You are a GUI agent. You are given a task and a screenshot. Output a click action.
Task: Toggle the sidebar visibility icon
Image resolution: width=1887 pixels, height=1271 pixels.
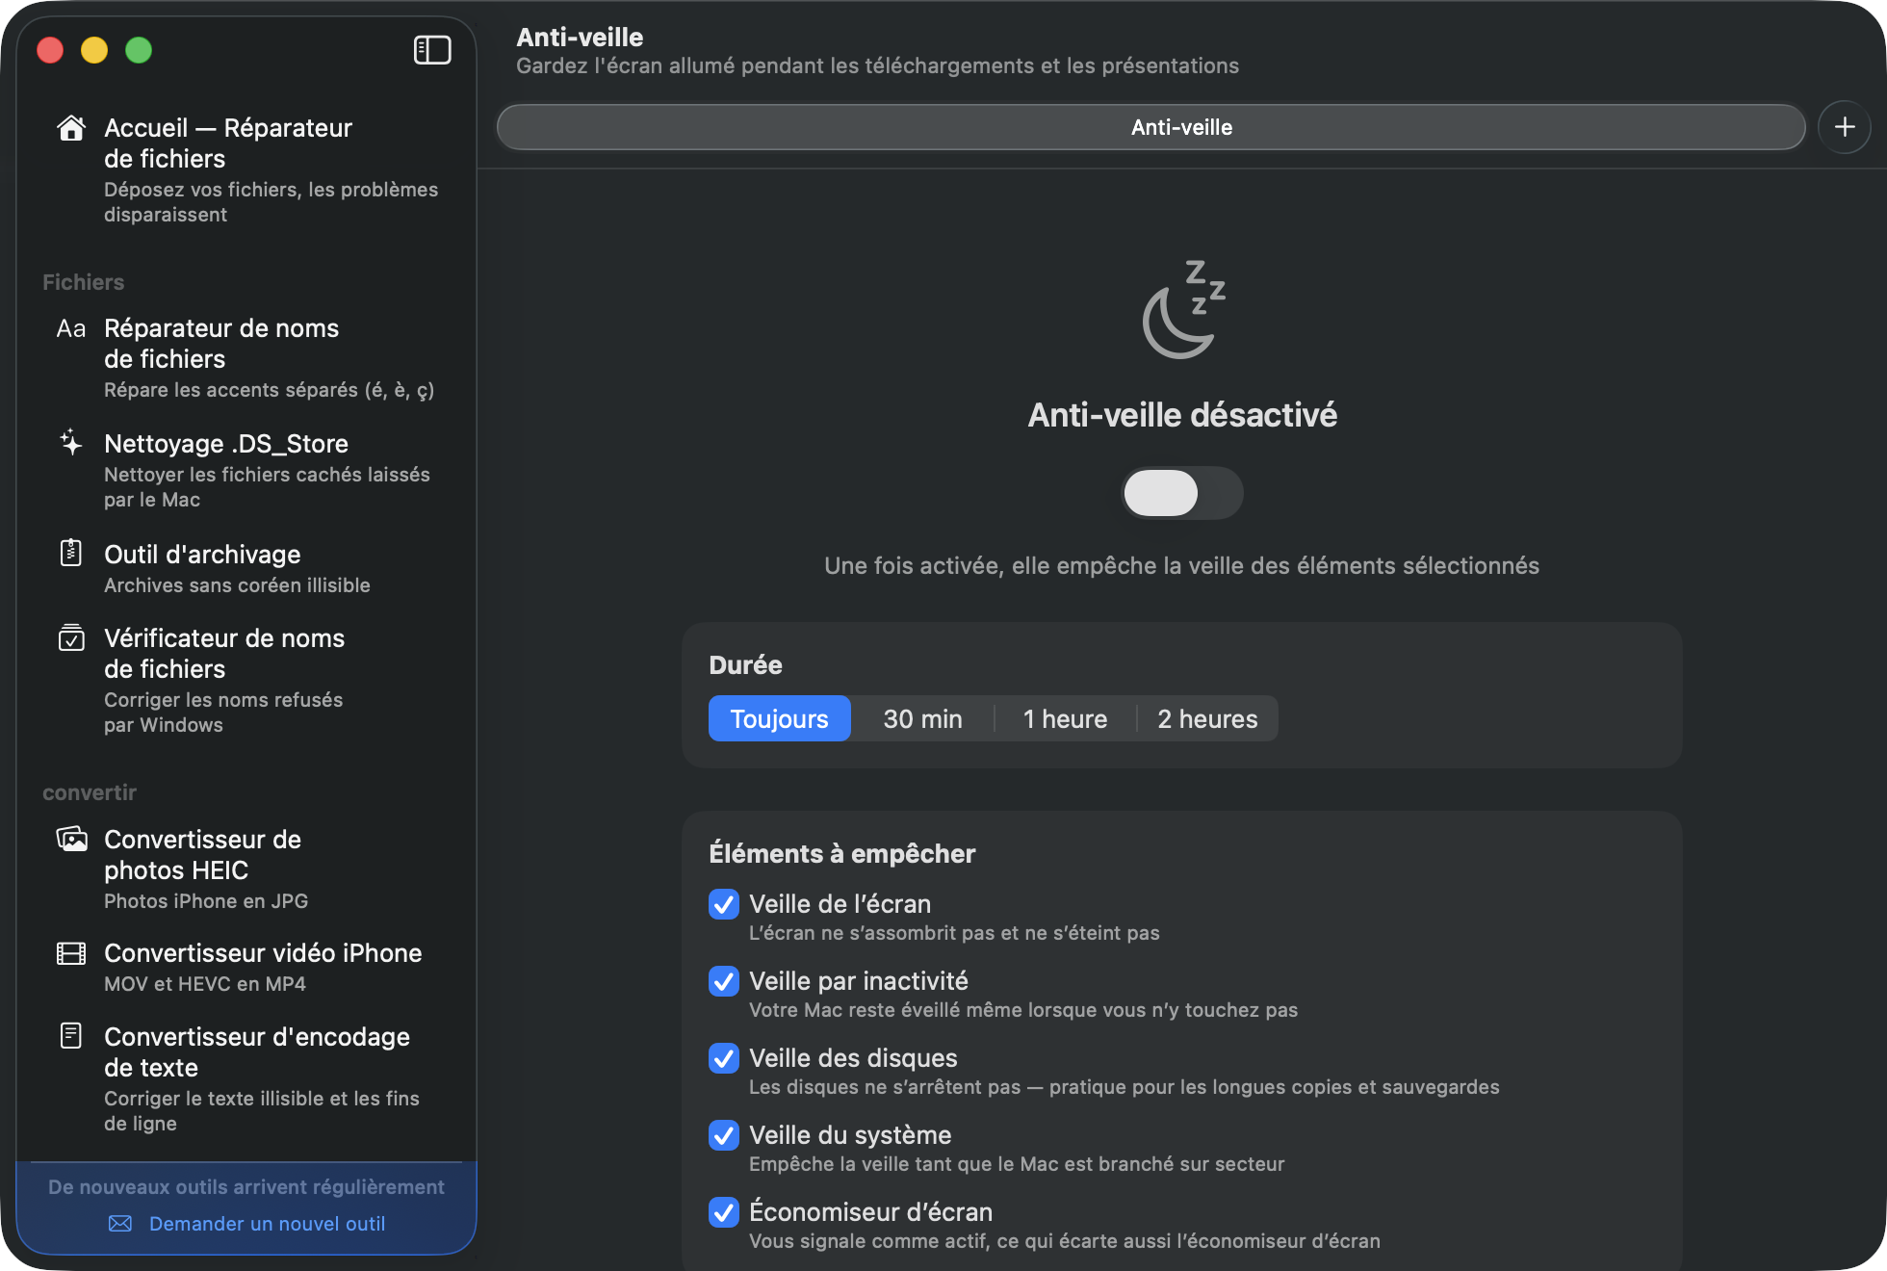click(x=432, y=50)
